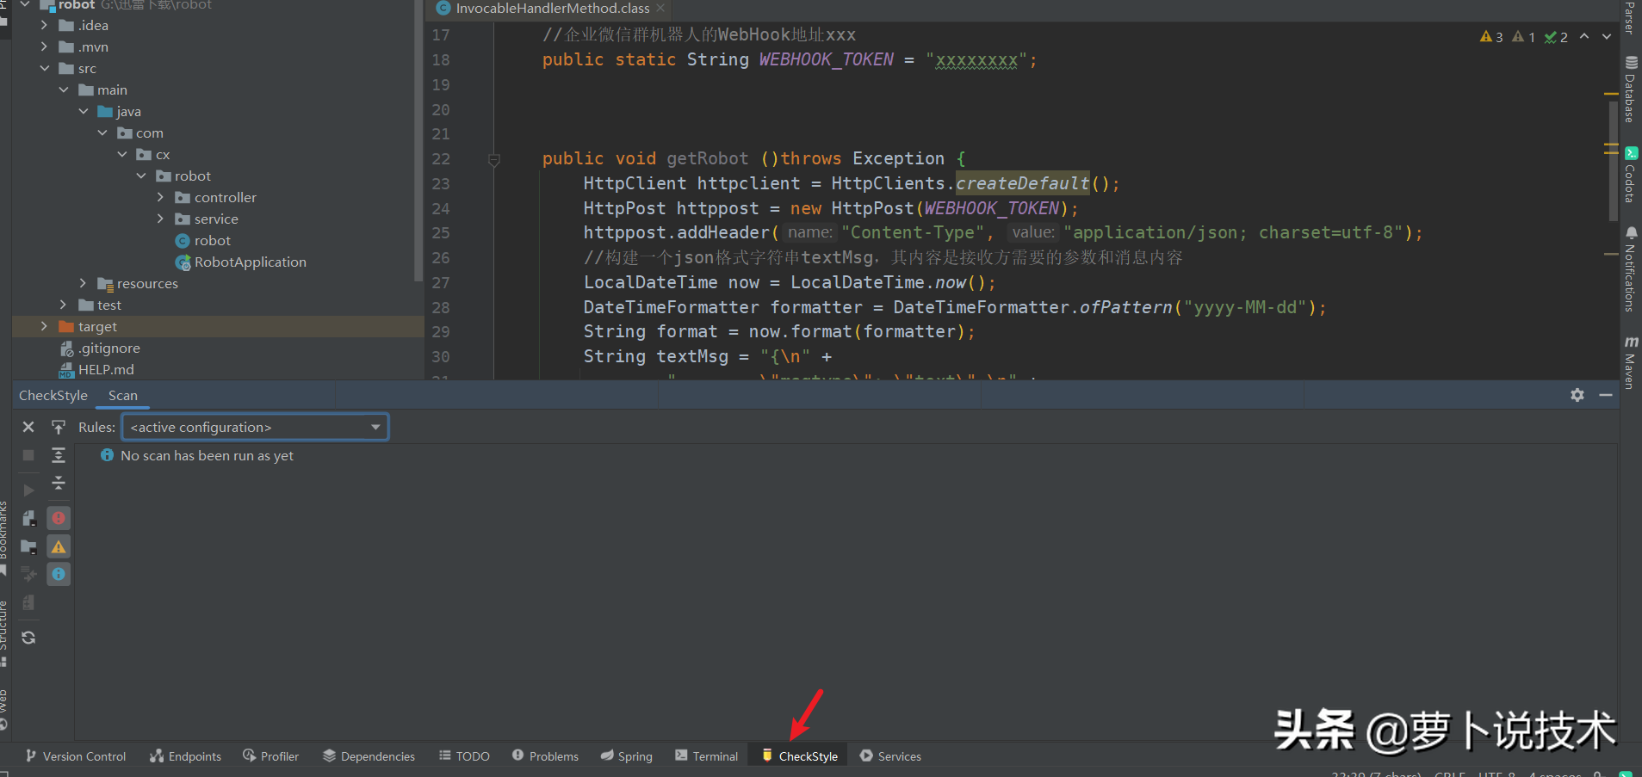Expand the .idea folder
1642x777 pixels.
(x=44, y=26)
